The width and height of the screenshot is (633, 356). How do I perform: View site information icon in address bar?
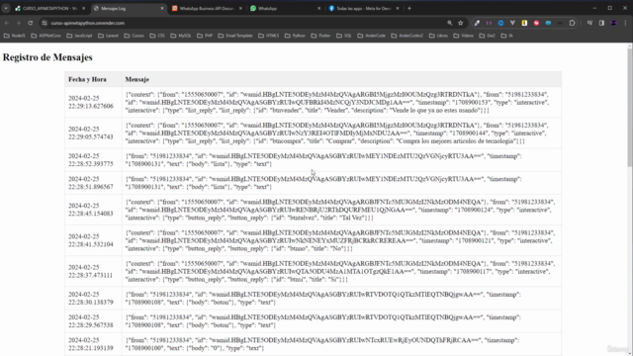tap(45, 23)
